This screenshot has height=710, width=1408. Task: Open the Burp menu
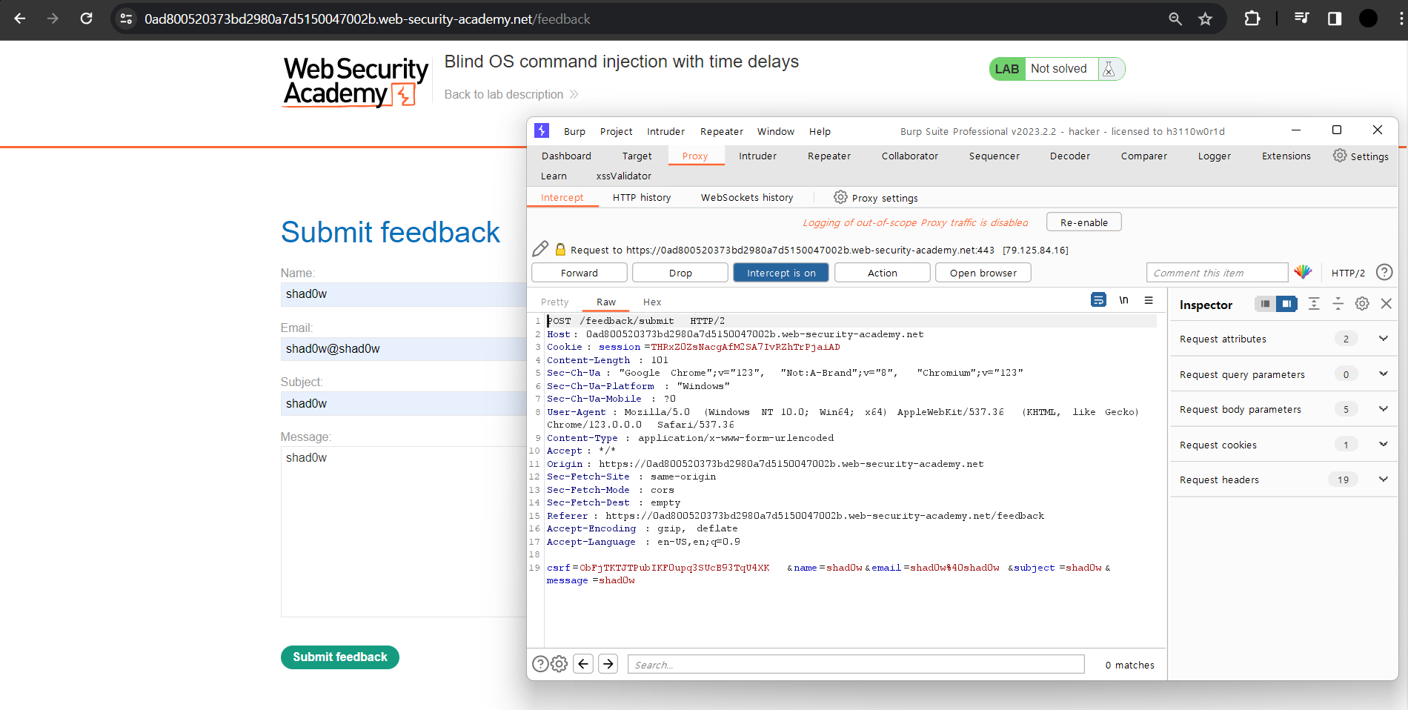(x=574, y=131)
